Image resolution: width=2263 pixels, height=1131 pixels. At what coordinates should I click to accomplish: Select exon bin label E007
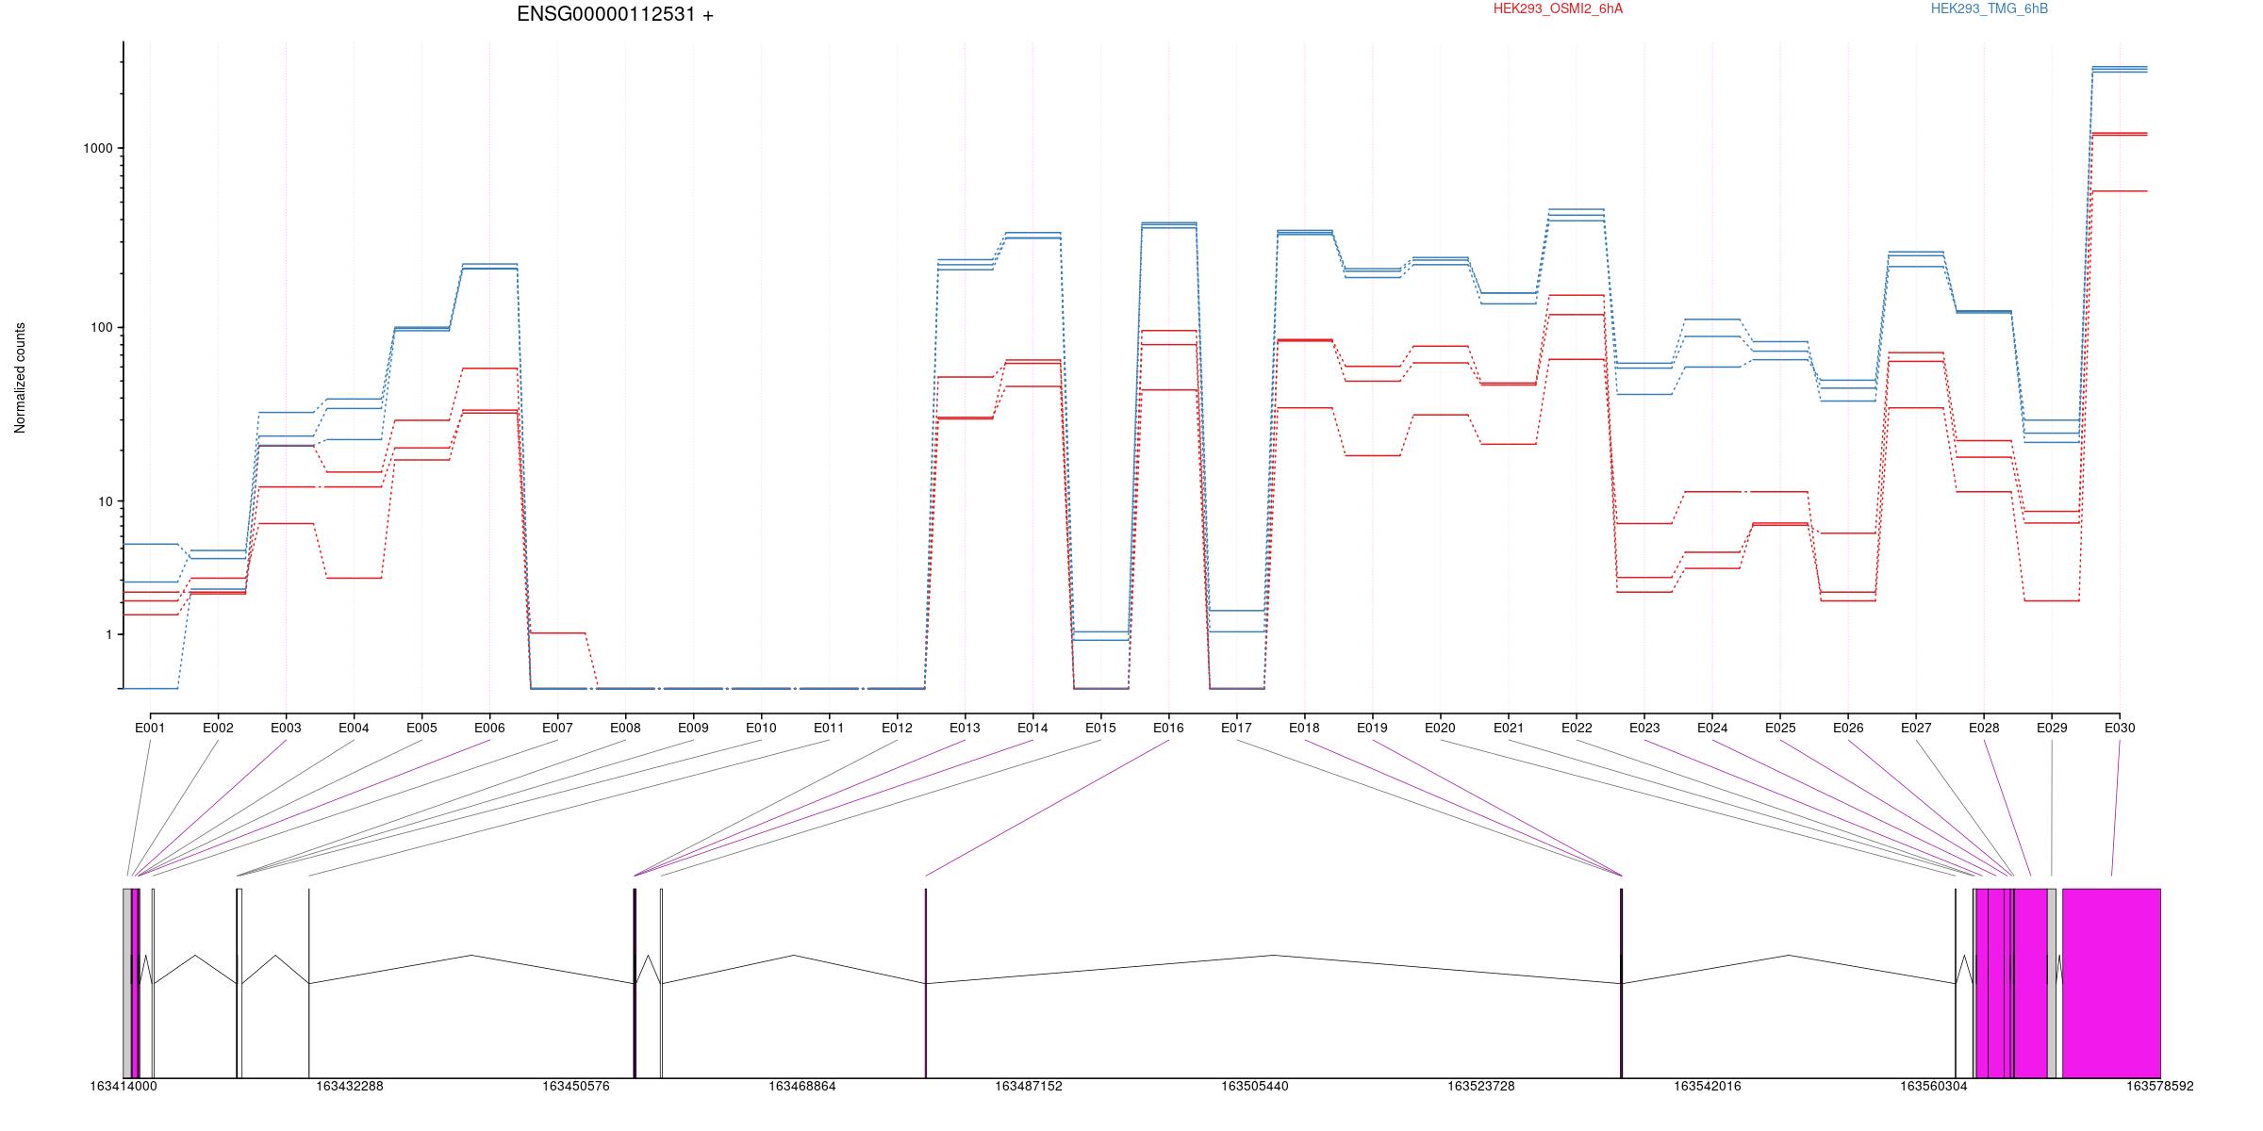557,728
